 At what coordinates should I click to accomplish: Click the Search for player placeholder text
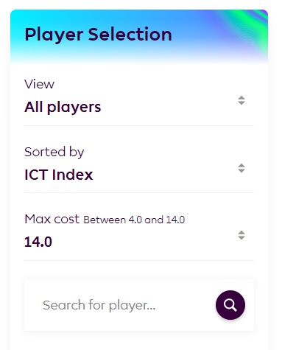pyautogui.click(x=99, y=305)
